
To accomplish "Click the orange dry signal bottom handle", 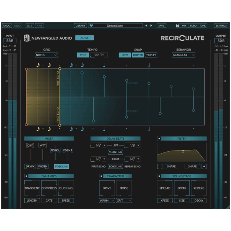I will click(26, 125).
